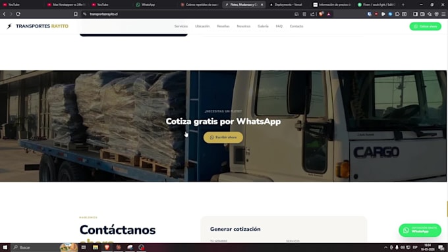Open the browser hamburger menu

click(443, 14)
